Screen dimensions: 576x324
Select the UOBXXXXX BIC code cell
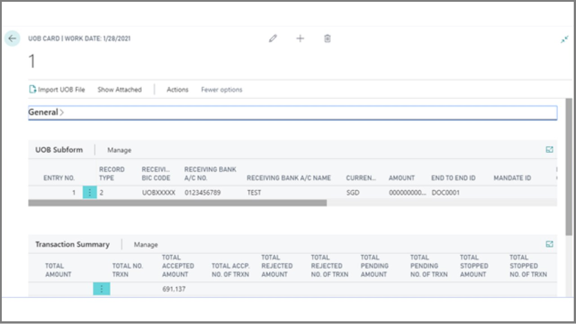tap(159, 193)
